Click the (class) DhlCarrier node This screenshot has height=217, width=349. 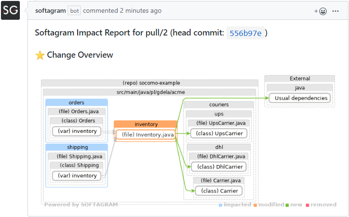pos(219,167)
